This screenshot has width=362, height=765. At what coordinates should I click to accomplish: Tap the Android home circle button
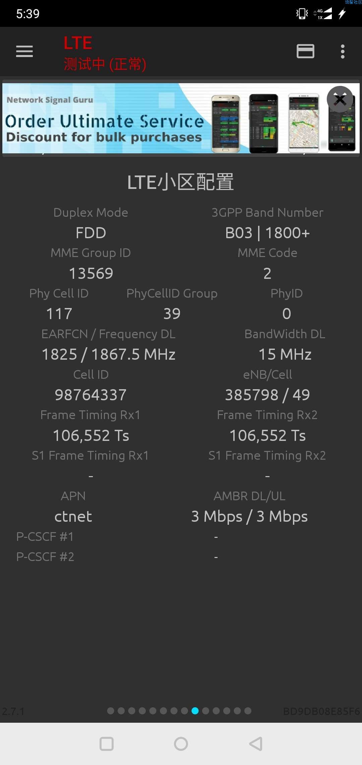click(181, 744)
